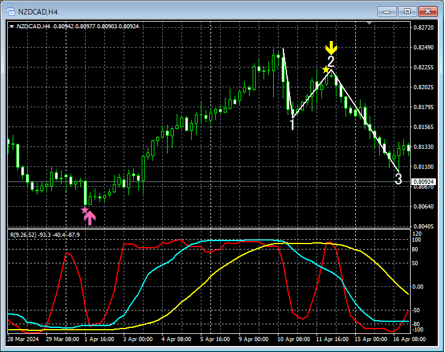Click price axis value 0.80405

423,226
